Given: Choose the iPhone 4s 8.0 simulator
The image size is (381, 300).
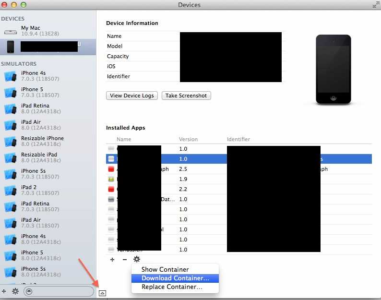Looking at the screenshot, I should (x=48, y=239).
